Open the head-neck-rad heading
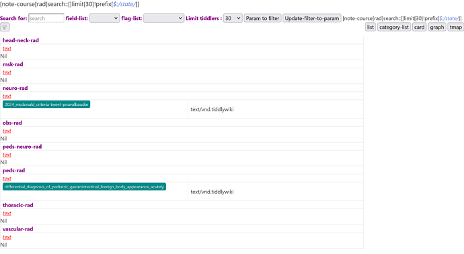 21,40
